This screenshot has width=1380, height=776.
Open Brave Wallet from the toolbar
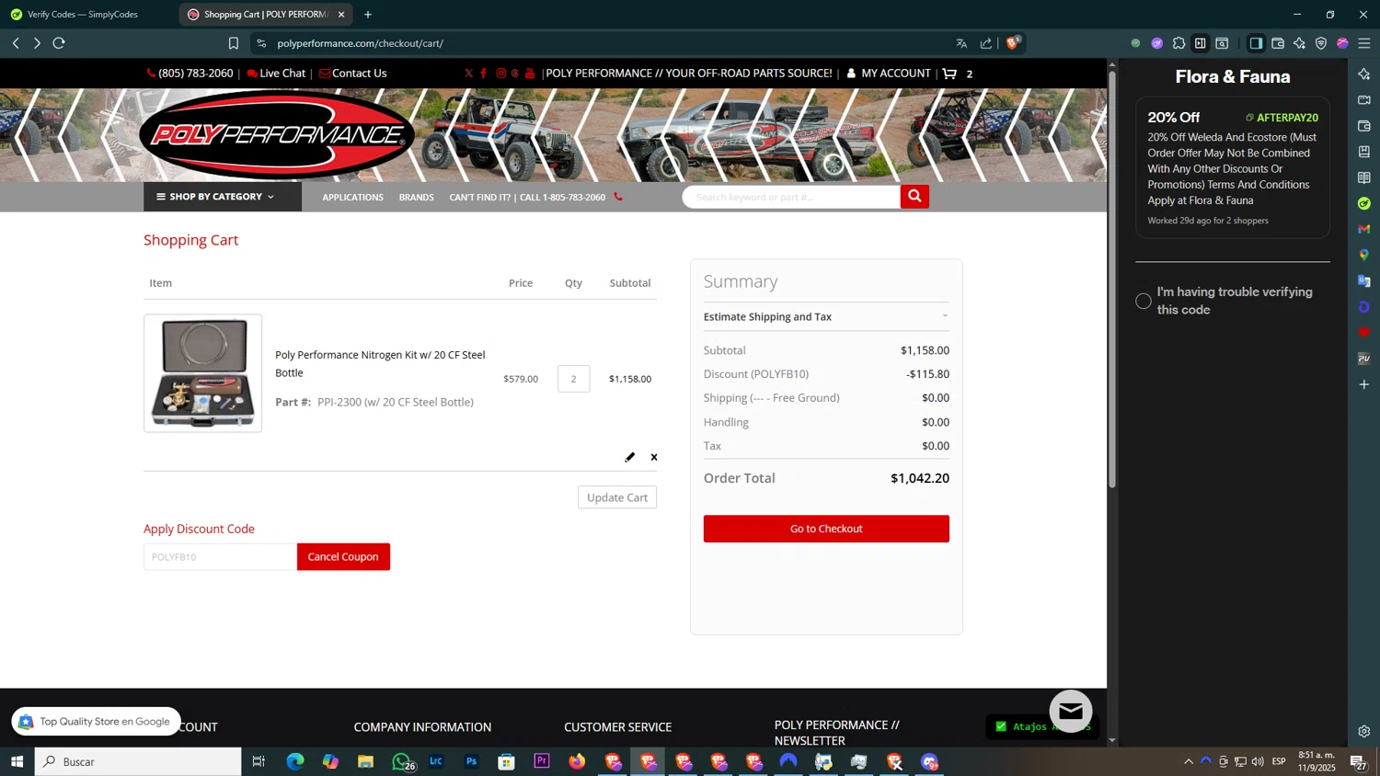click(1278, 43)
